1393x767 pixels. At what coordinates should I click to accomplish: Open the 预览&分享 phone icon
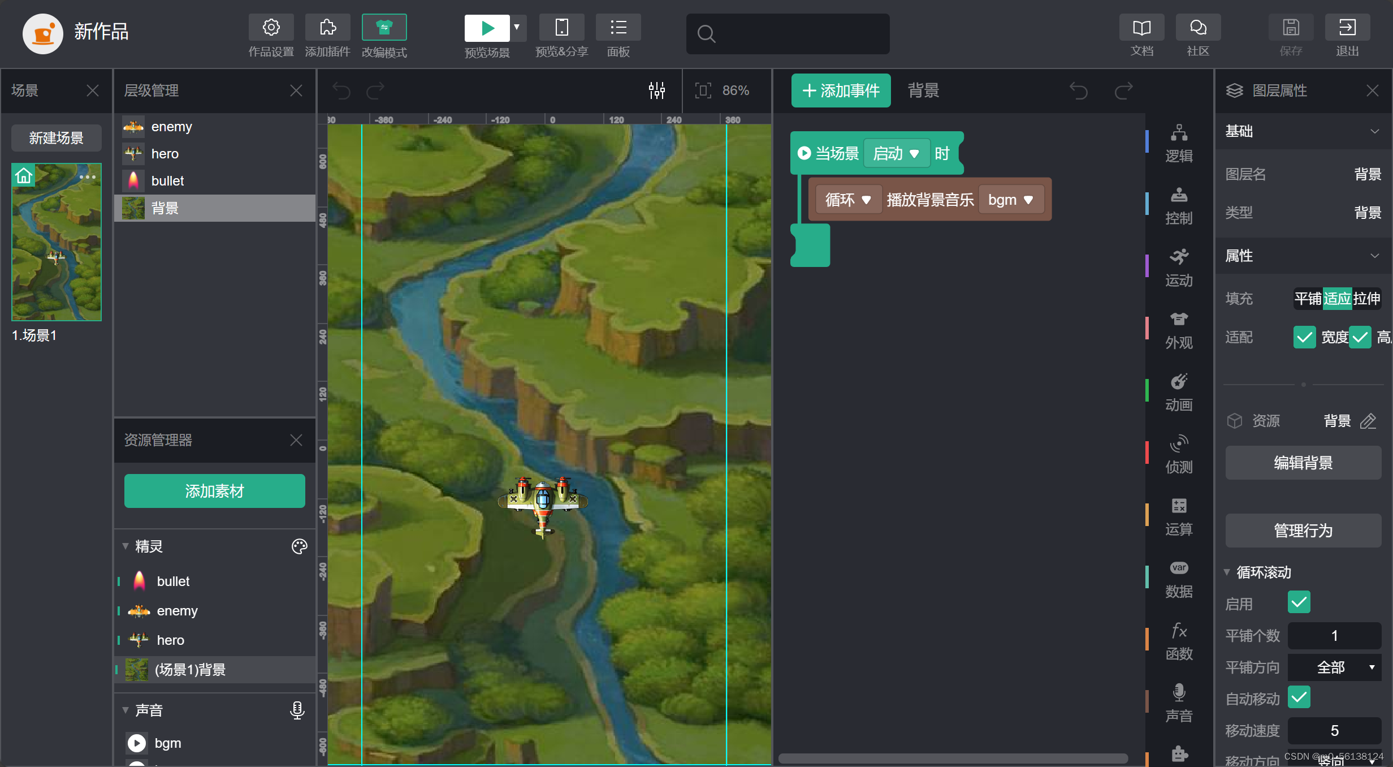(561, 27)
